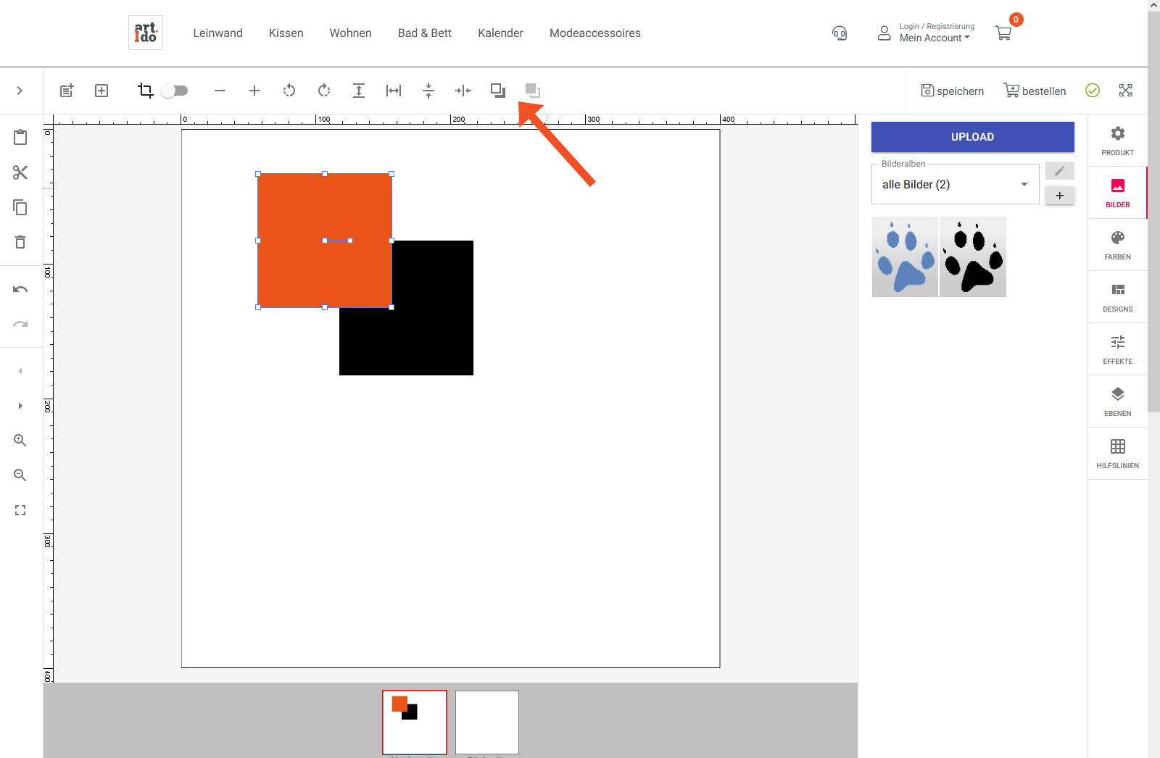The image size is (1160, 758).
Task: Select the blank second page thumbnail
Action: 487,722
